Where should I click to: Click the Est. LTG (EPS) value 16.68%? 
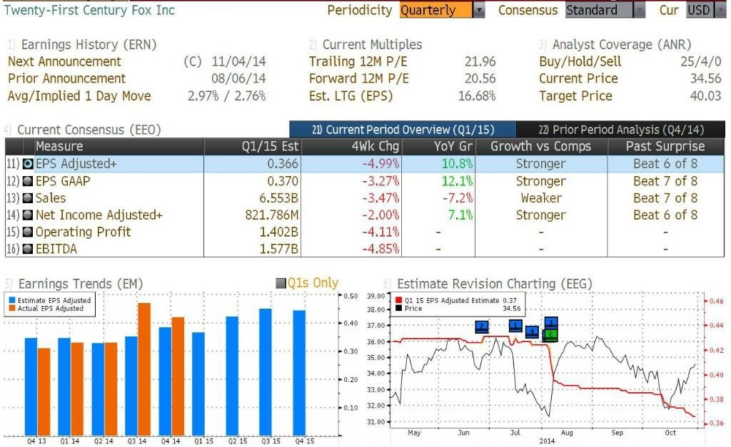point(477,96)
